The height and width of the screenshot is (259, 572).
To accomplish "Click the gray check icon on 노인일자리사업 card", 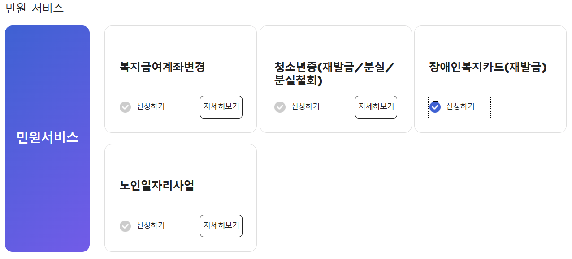I will click(126, 226).
